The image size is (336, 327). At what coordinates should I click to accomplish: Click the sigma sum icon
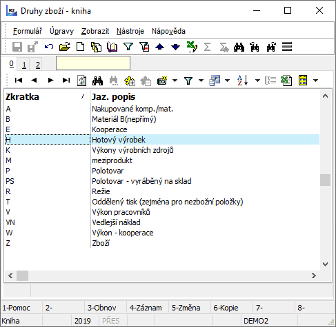(207, 47)
